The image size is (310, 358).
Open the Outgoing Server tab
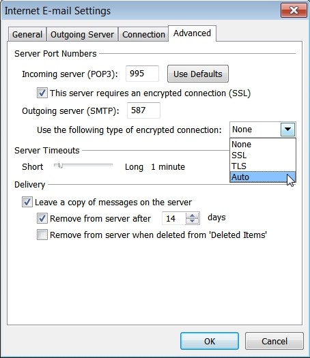(x=82, y=35)
